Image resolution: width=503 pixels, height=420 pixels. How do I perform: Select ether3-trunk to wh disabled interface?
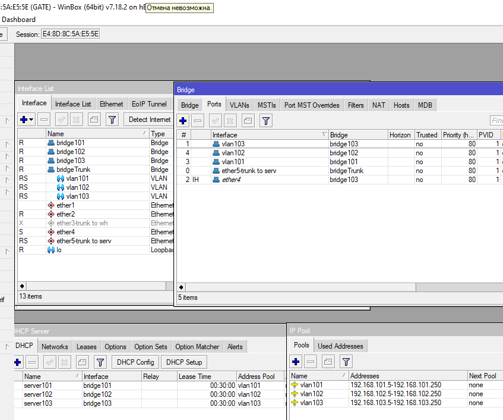pos(96,223)
